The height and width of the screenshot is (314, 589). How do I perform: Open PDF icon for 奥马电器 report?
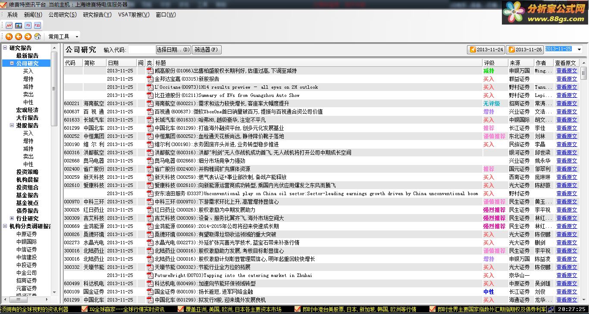pos(150,161)
